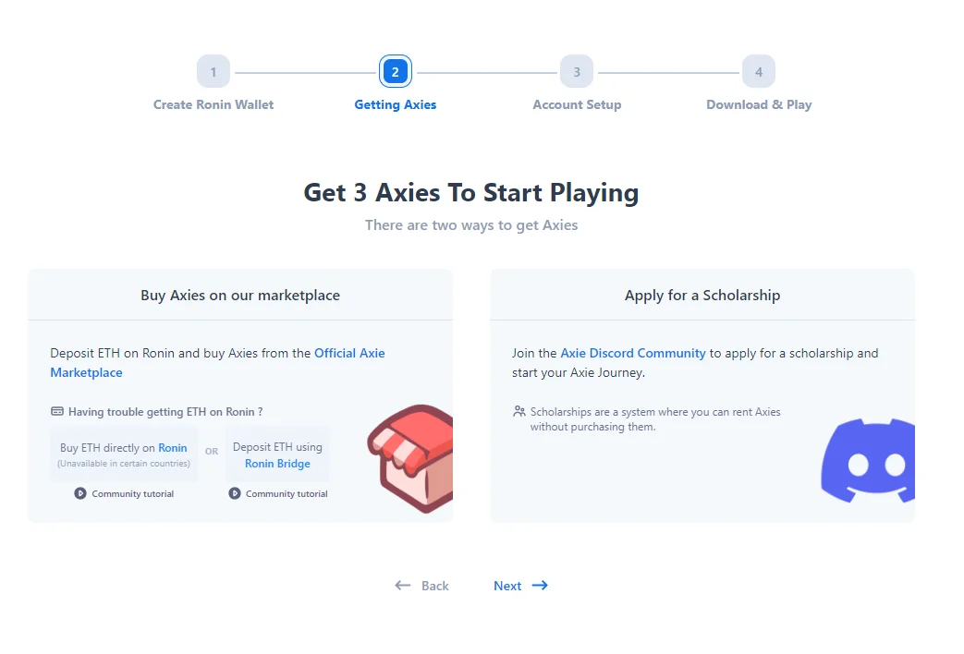The image size is (964, 654).
Task: Click the left arrow icon beside Back
Action: click(403, 585)
